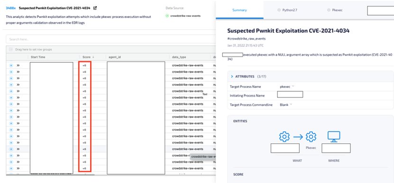
Task: Switch to the Summary tab
Action: click(x=239, y=10)
